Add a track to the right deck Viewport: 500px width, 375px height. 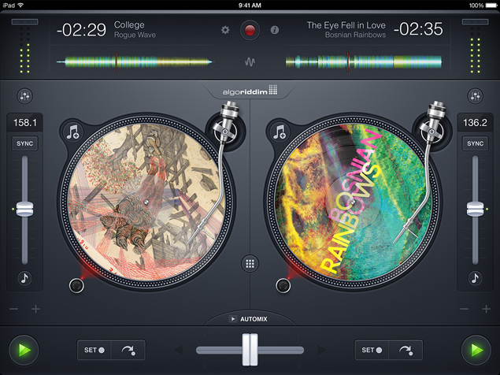[280, 132]
